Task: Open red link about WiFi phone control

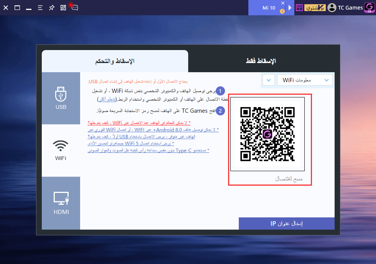Action: pyautogui.click(x=139, y=123)
